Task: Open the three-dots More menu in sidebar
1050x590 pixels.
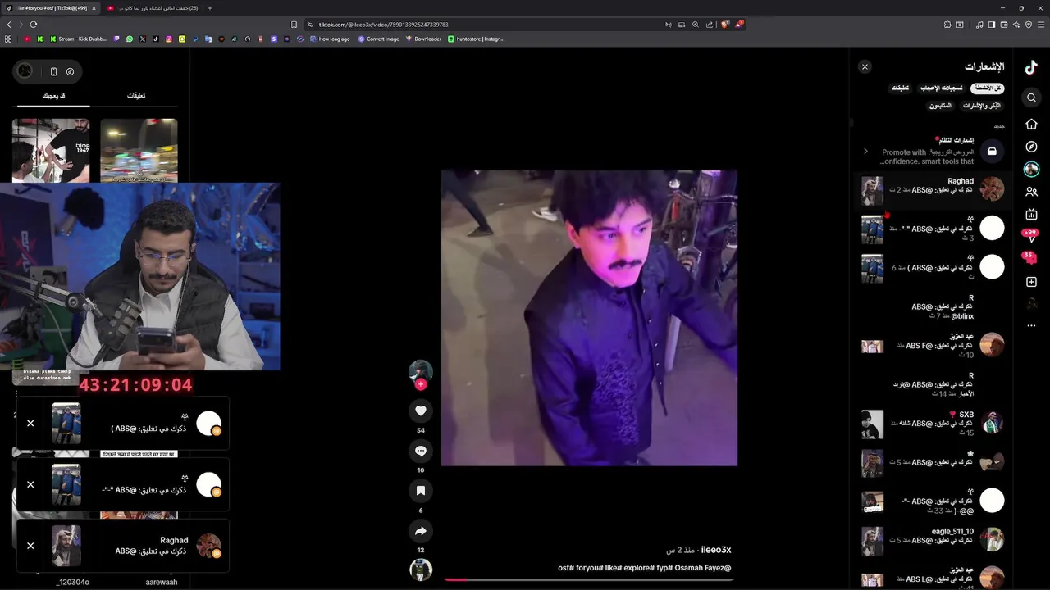Action: click(1031, 326)
